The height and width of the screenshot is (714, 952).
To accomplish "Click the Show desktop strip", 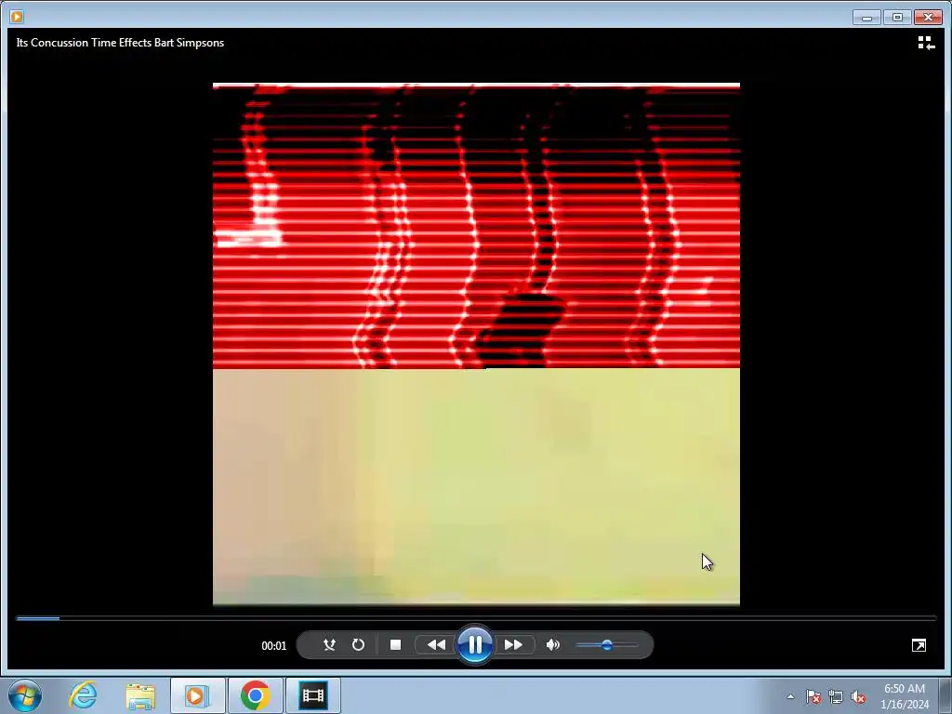I will tap(945, 695).
